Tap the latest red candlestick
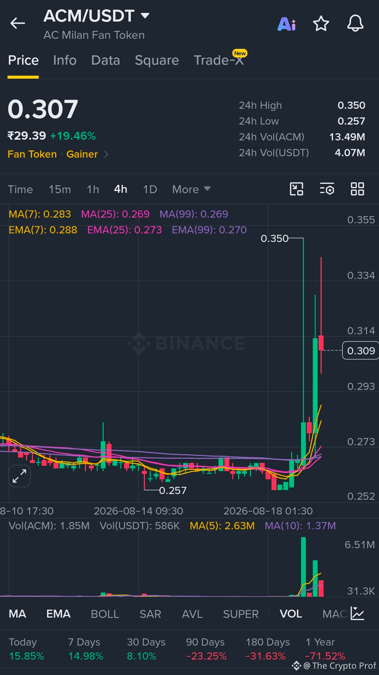 tap(321, 343)
